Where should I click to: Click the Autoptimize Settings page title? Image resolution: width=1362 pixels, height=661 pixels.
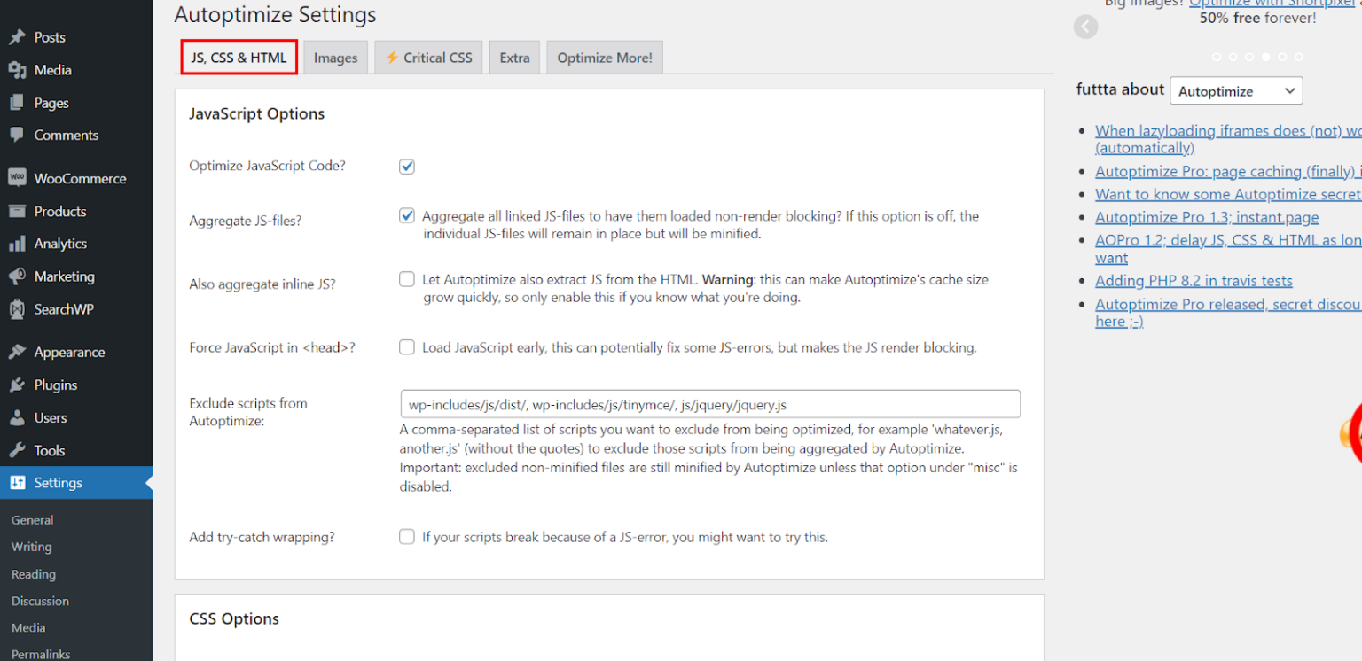(275, 15)
